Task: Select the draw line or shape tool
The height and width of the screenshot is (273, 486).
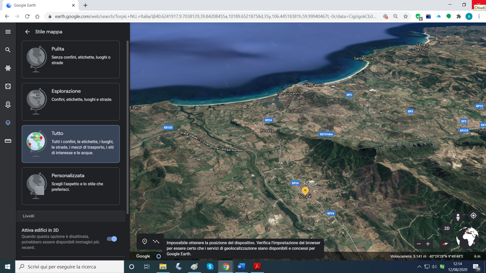Action: pyautogui.click(x=156, y=241)
